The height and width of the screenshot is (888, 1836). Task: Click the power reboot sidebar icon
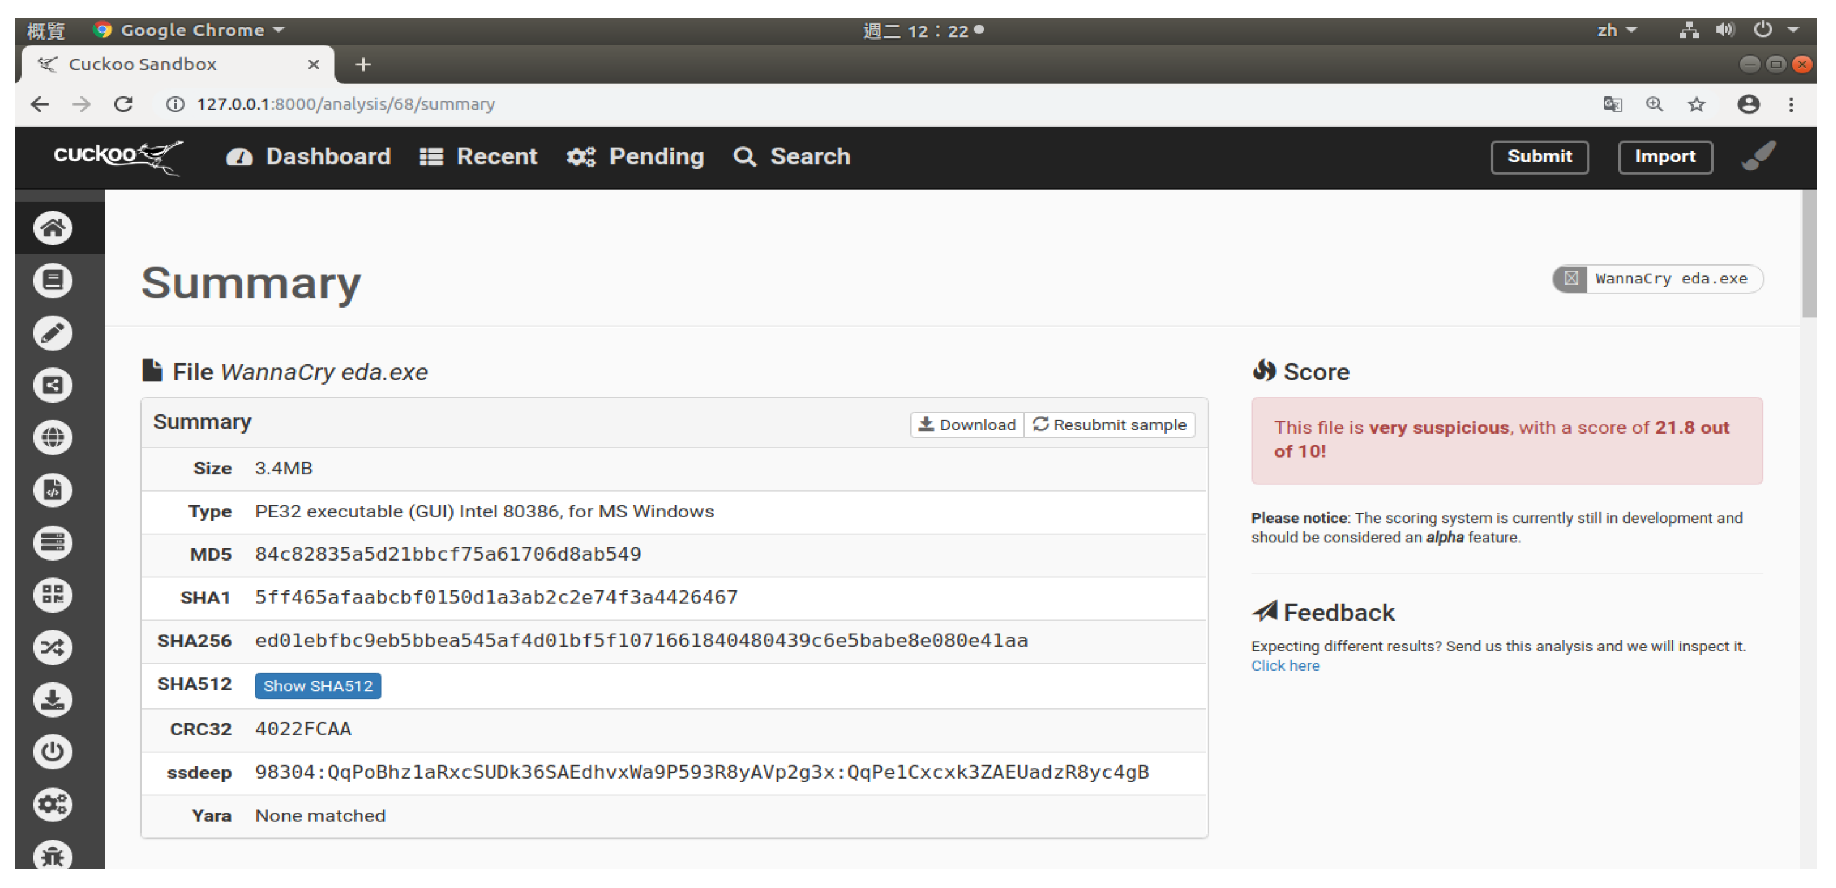point(53,752)
